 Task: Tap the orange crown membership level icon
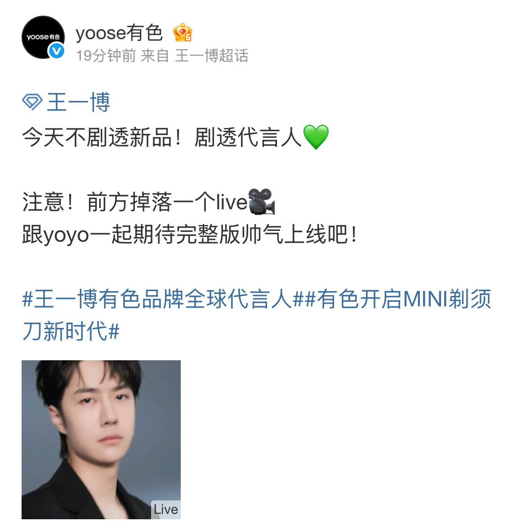point(182,32)
